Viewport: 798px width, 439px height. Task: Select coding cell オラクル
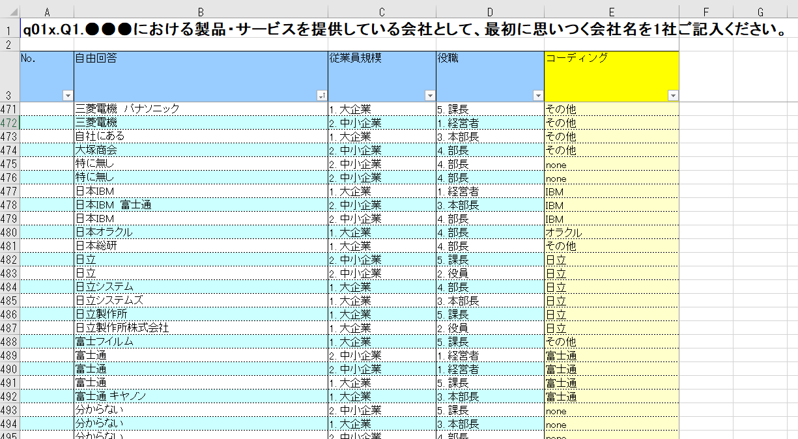click(x=612, y=232)
